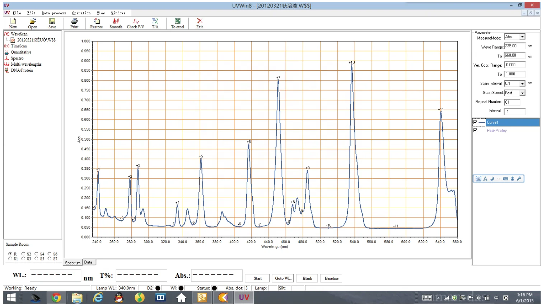
Task: Click the white house icon in the taskbar
Action: (181, 298)
